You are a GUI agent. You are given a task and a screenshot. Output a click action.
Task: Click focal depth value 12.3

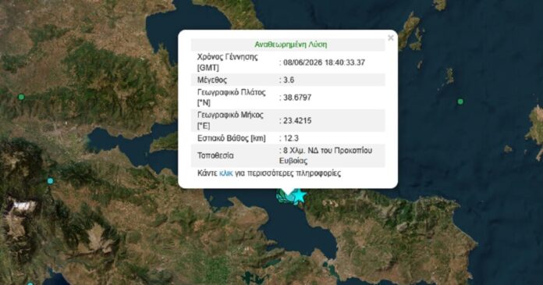pyautogui.click(x=291, y=138)
